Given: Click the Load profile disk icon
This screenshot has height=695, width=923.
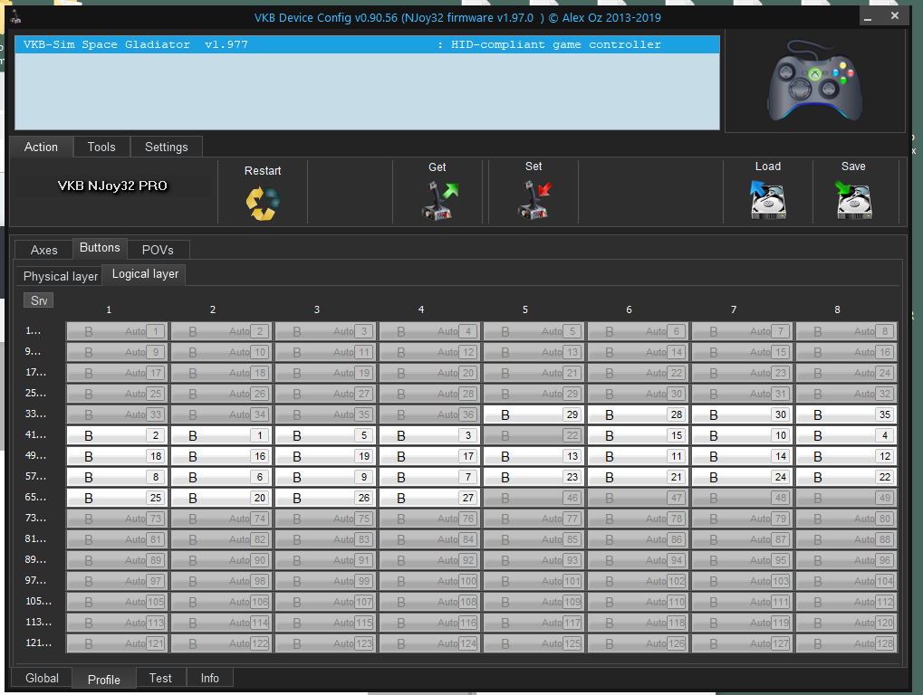Looking at the screenshot, I should pyautogui.click(x=767, y=199).
